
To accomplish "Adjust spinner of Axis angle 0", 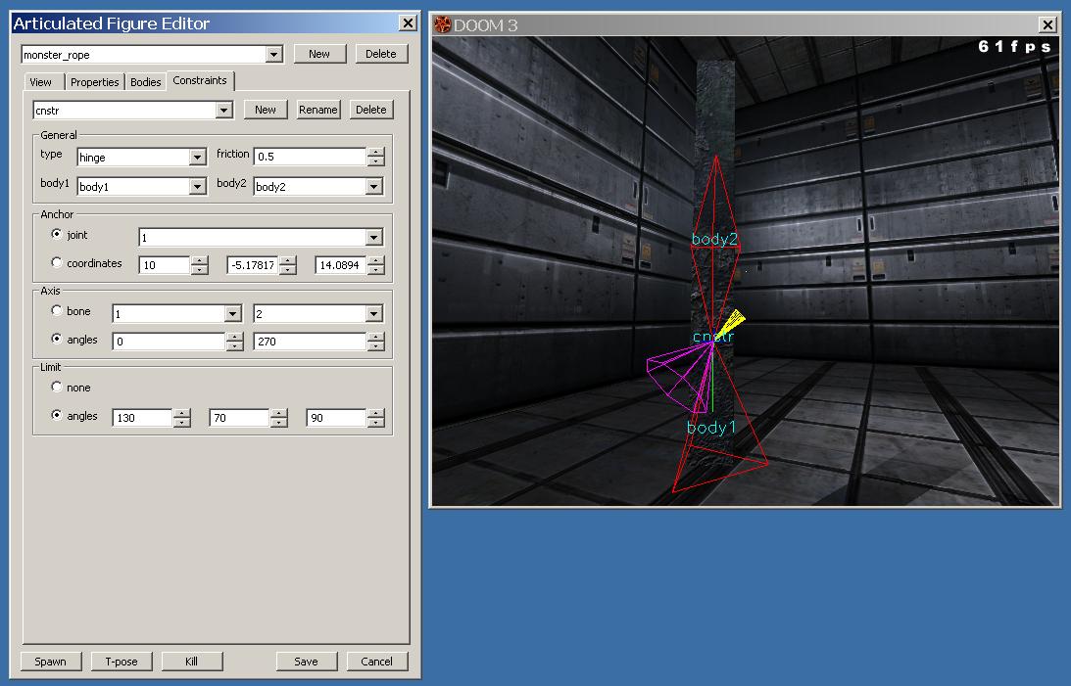I will (x=235, y=342).
